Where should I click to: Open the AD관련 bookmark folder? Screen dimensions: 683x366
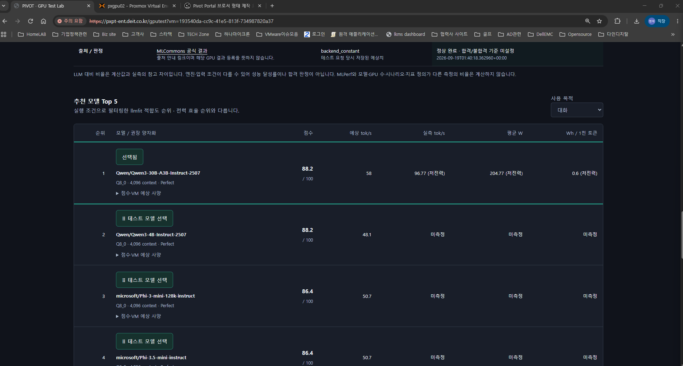510,34
